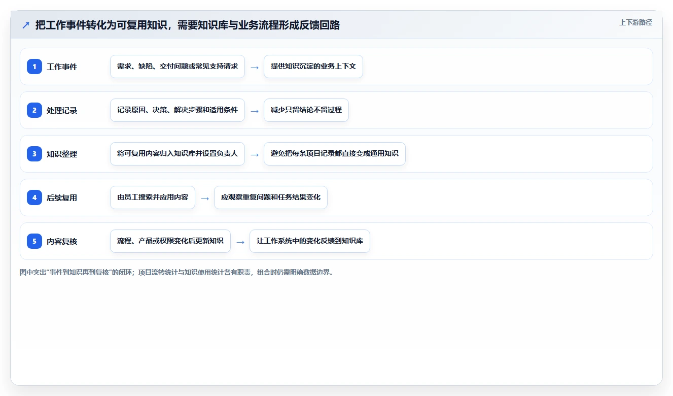The width and height of the screenshot is (673, 396).
Task: Click the box 将可复用内容归入知识库并设置负责人
Action: click(x=178, y=154)
